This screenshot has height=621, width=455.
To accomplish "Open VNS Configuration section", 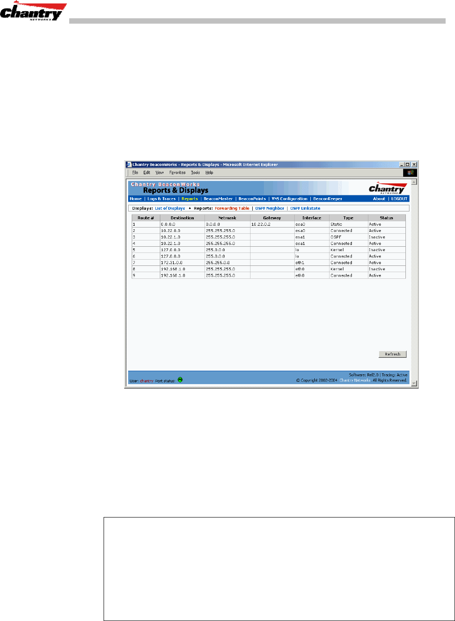I will (x=289, y=199).
